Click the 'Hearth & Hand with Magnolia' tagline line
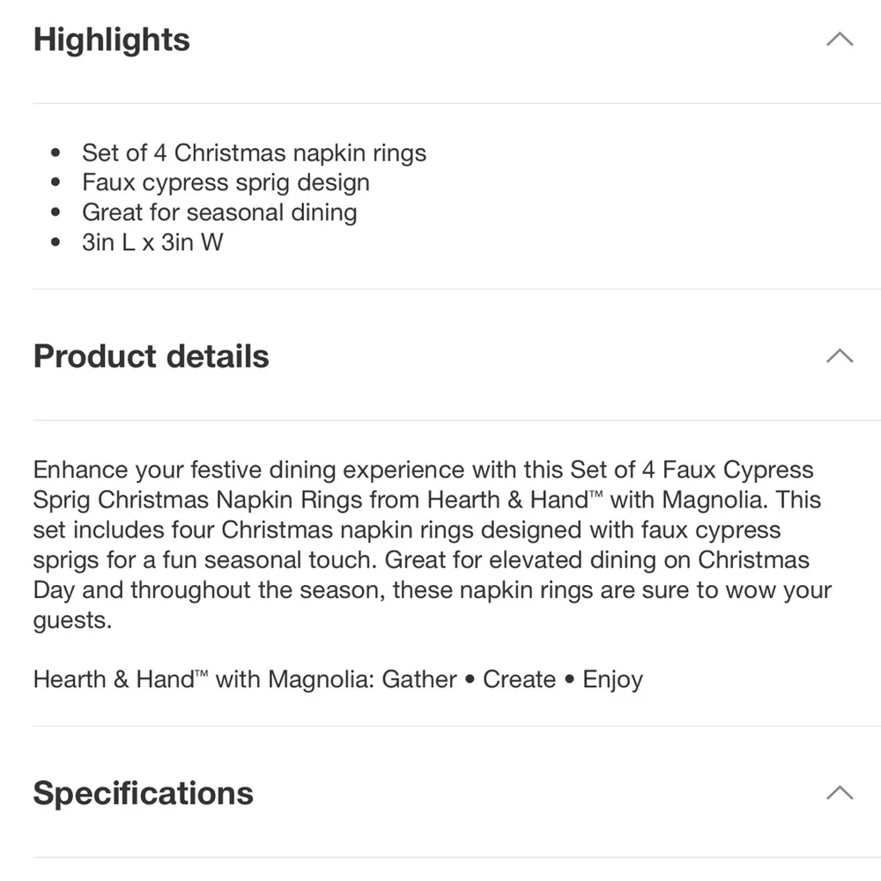881x881 pixels. 337,679
